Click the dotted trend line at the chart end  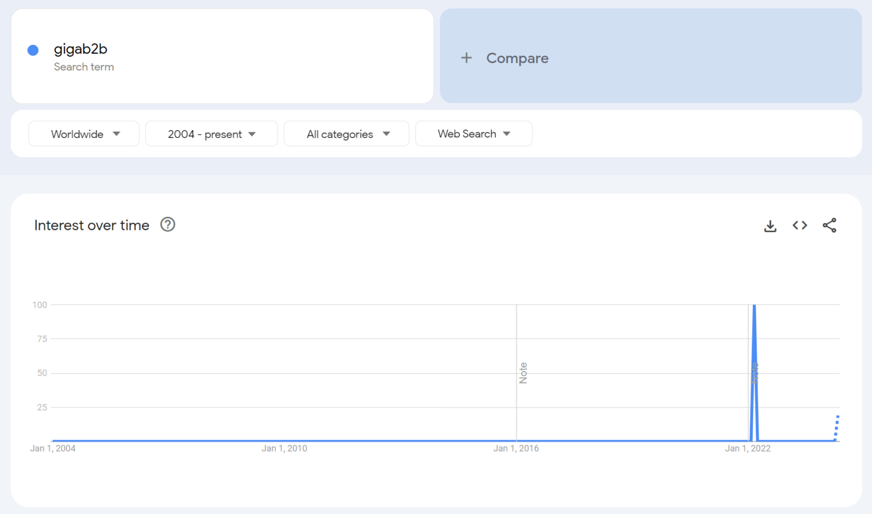836,426
